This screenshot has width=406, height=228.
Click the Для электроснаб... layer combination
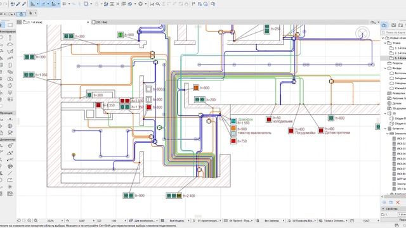click(x=145, y=220)
